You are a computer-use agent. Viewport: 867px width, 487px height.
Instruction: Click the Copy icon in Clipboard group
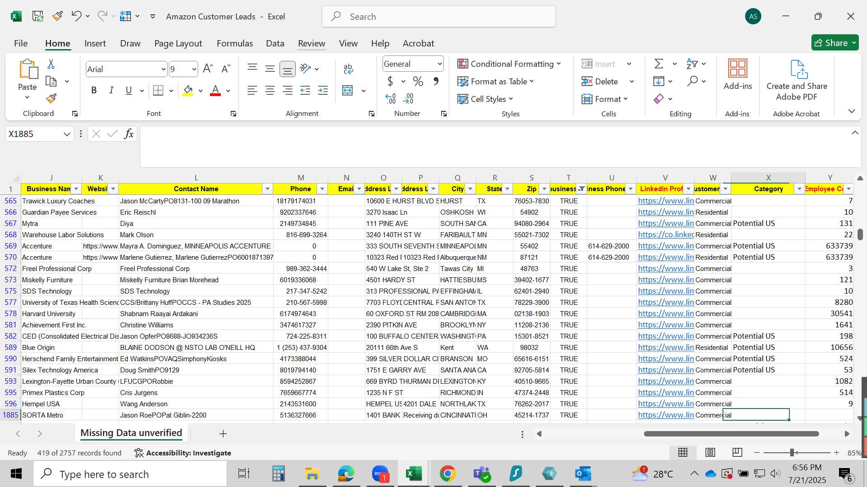point(51,82)
